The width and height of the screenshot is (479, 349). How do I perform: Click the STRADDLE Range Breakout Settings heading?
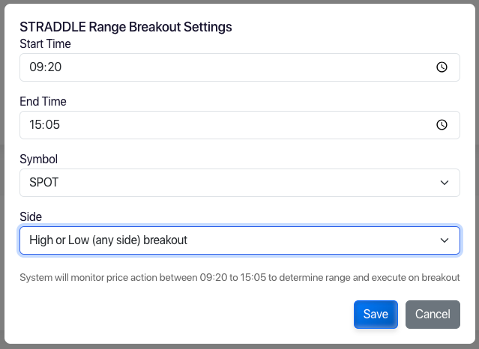coord(126,27)
